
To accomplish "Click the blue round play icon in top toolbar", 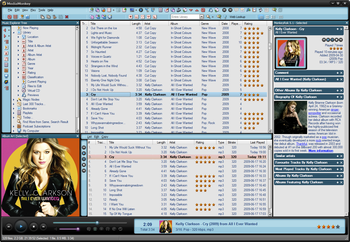I will [141, 10].
